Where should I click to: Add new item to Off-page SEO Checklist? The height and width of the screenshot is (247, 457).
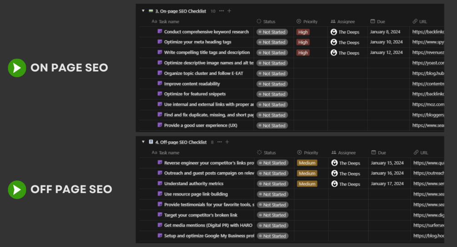pos(227,142)
